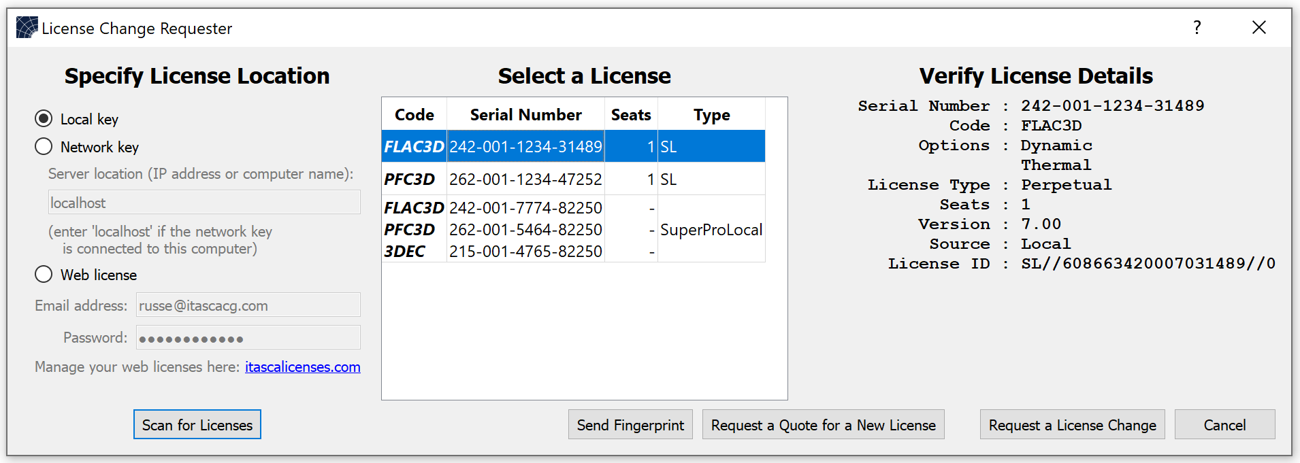The width and height of the screenshot is (1300, 463).
Task: Request a Quote for a New License
Action: (x=823, y=425)
